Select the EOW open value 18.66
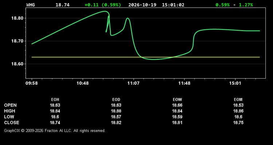Screen dimensions: 273x145 177,105
